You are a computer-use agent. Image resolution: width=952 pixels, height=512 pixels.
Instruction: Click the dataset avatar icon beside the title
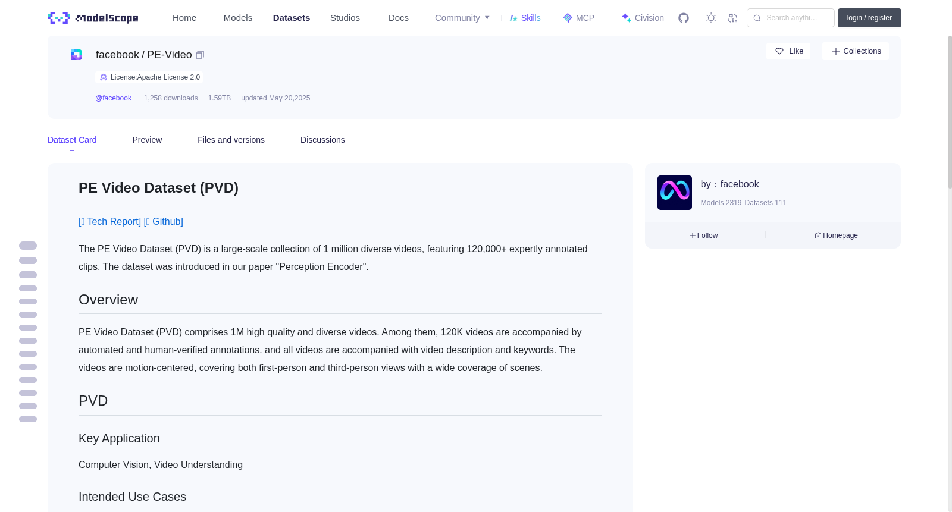(77, 55)
